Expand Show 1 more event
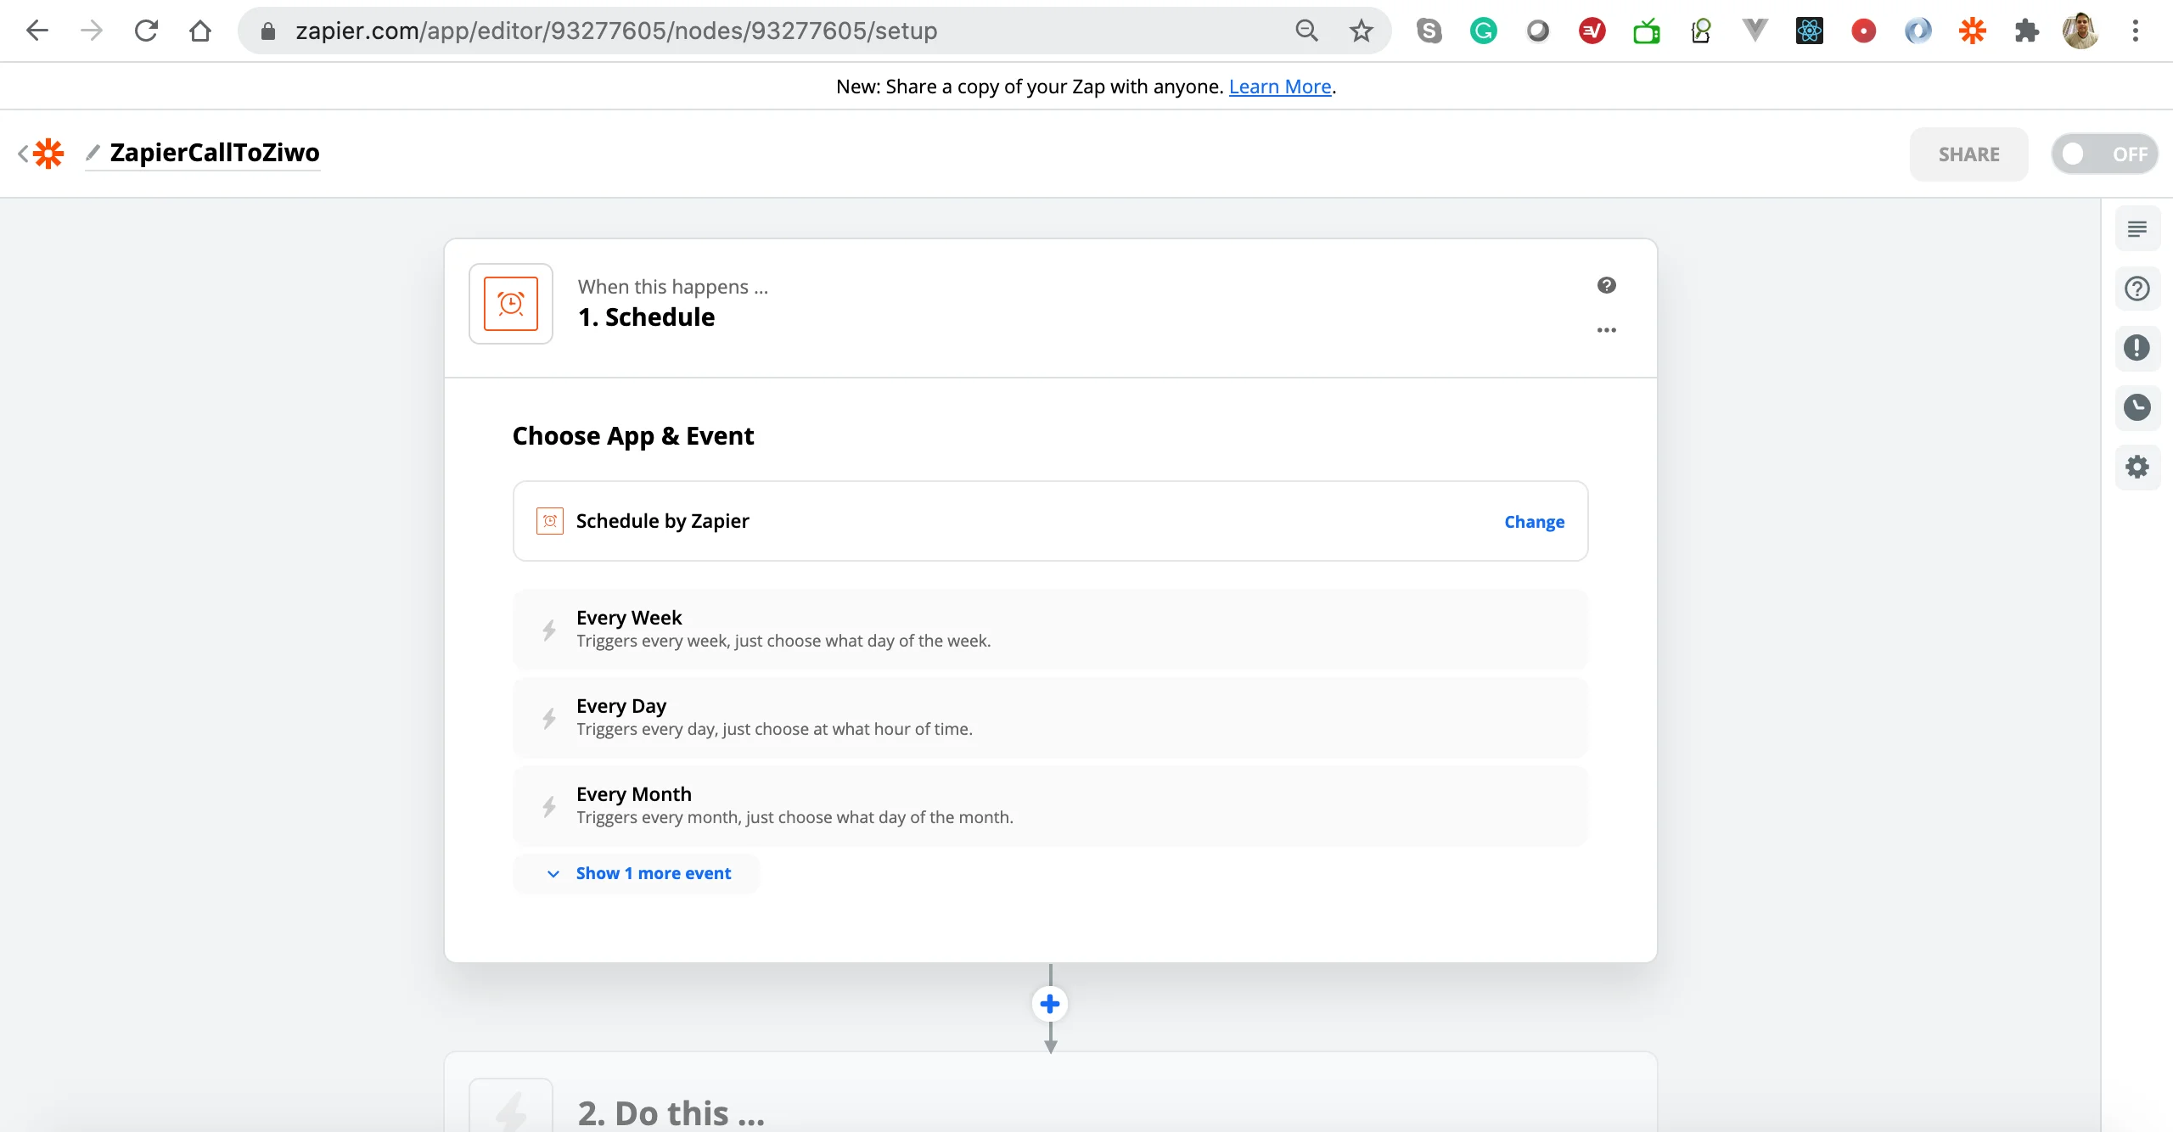 [637, 873]
